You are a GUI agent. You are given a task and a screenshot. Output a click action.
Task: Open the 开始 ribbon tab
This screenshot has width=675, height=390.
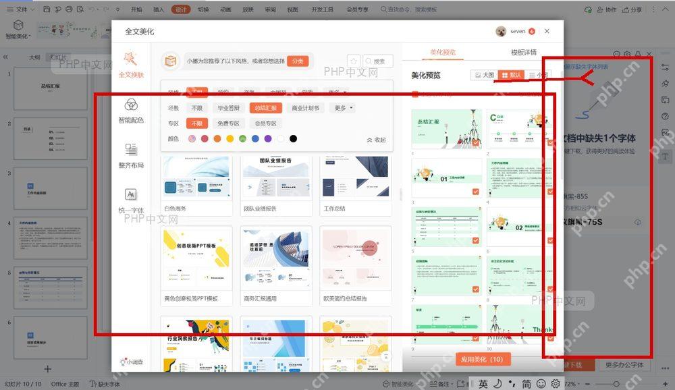136,9
